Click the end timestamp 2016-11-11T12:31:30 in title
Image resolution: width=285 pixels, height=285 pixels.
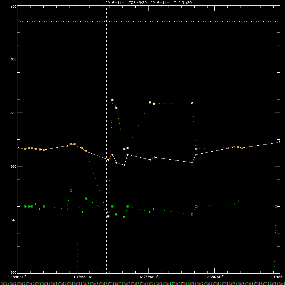(x=171, y=3)
